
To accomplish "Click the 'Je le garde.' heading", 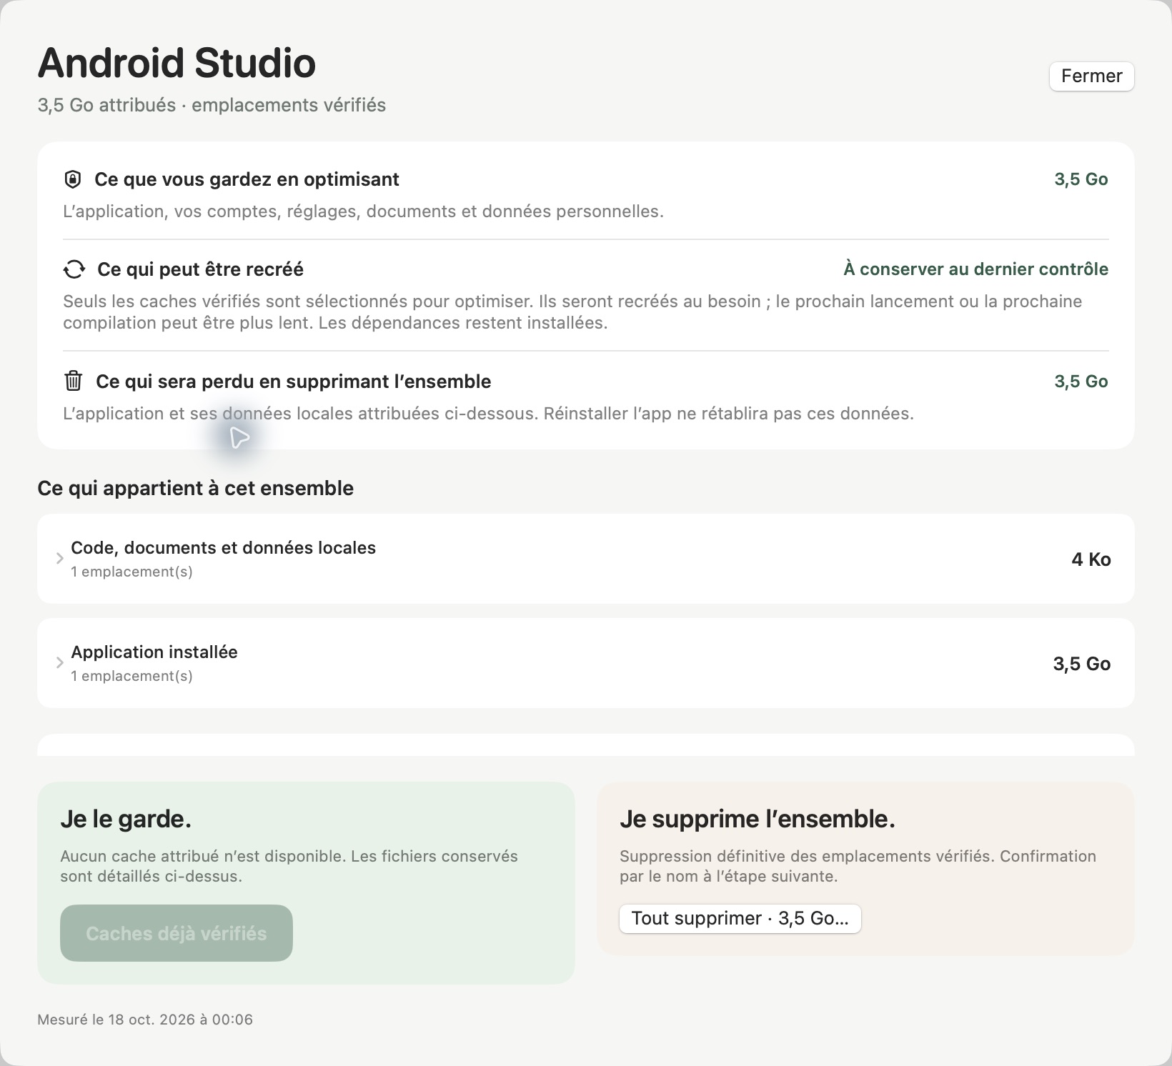I will coord(126,819).
